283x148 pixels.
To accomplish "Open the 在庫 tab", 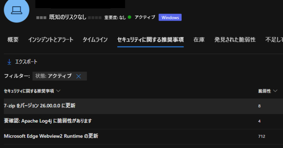I will (x=199, y=40).
